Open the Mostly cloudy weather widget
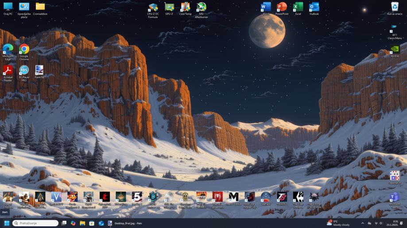 coord(338,223)
